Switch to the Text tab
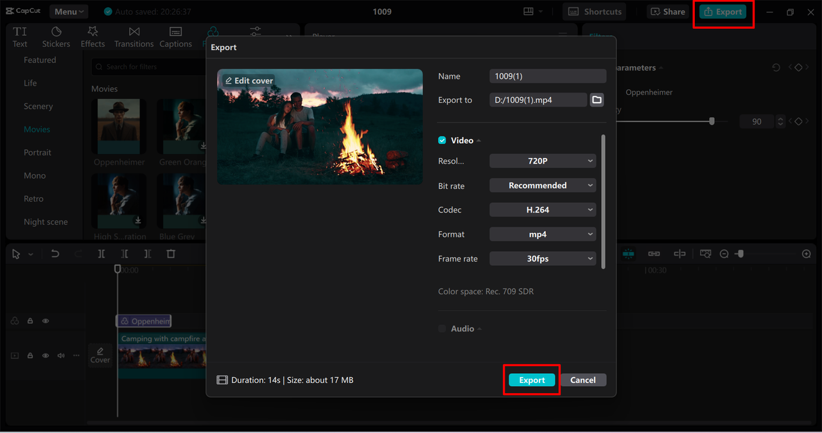The width and height of the screenshot is (822, 433). (x=20, y=37)
